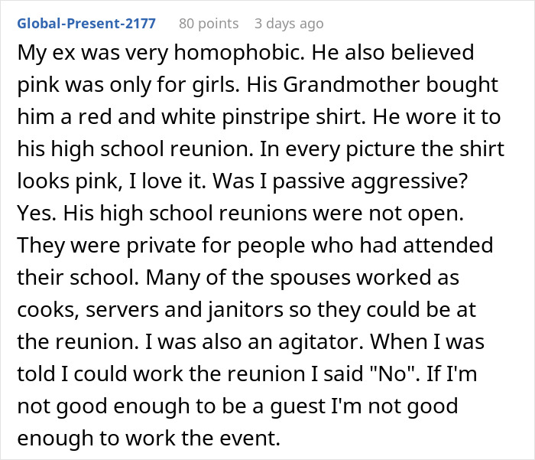Open Global-Present-2177 user profile link

[x=86, y=23]
